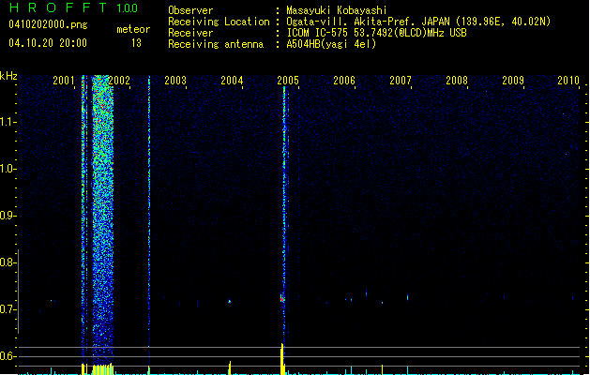
Task: Click the 2004 time marker
Action: [232, 81]
